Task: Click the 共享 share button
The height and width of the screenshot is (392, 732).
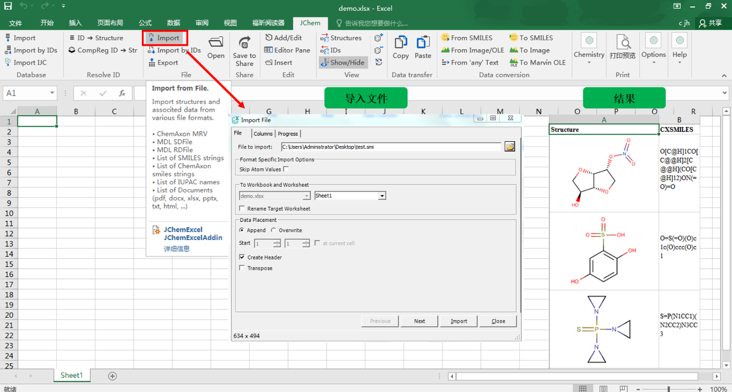Action: click(x=710, y=23)
